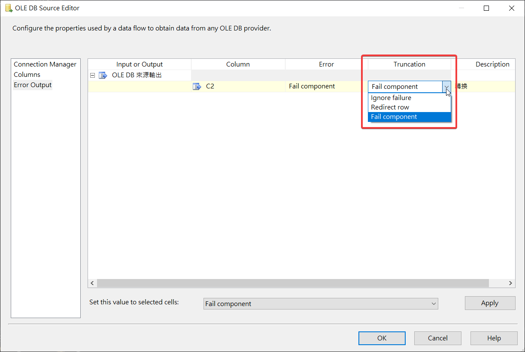The height and width of the screenshot is (352, 525).
Task: Click the C2 column icon
Action: click(x=197, y=86)
